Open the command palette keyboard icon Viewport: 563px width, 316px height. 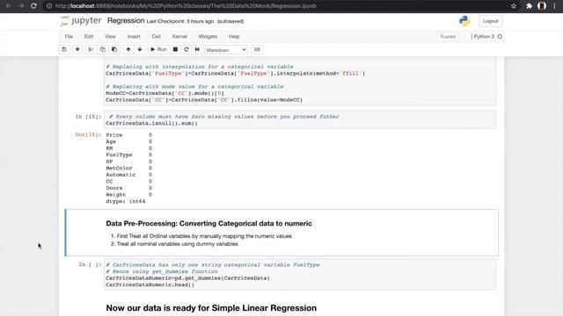[x=257, y=49]
